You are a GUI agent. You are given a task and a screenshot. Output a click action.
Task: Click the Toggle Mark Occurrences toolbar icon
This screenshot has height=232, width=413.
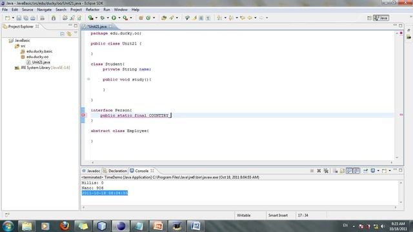pos(194,18)
